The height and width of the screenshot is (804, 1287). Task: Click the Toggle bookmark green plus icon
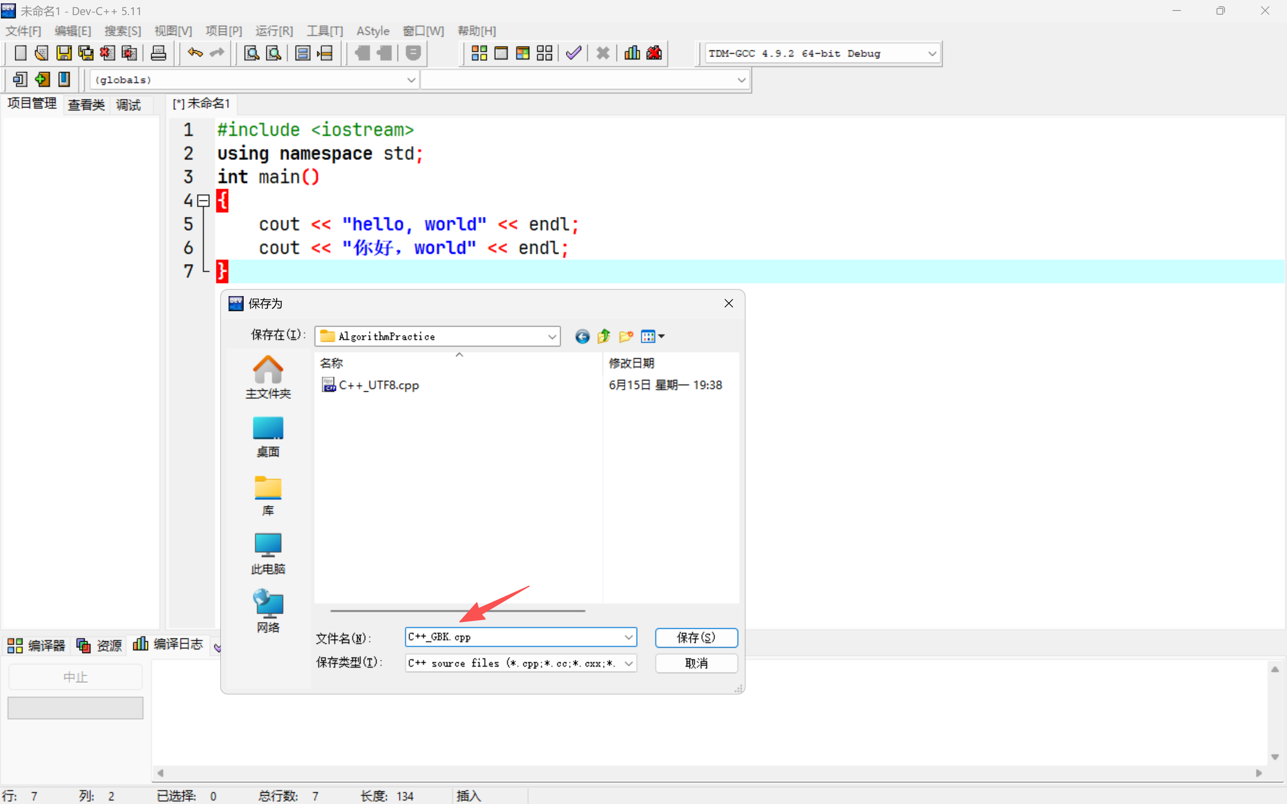pos(42,80)
